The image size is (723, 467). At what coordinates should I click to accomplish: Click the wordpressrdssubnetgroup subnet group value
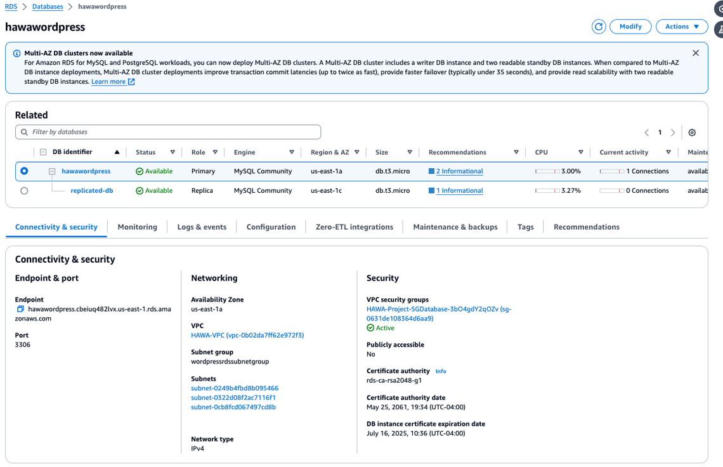[x=230, y=362]
